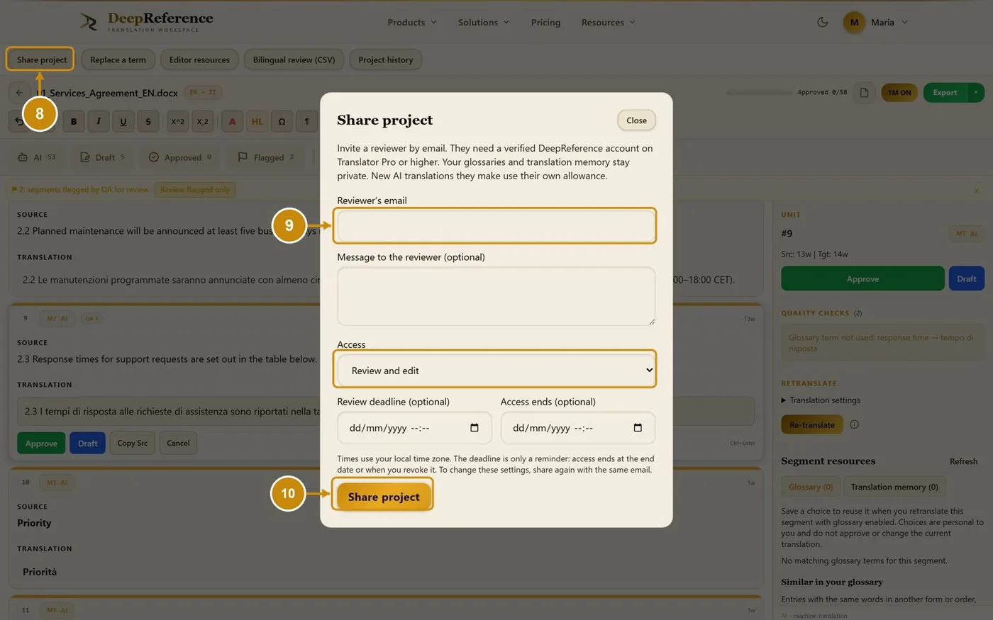Expand Maria's user account menu

click(876, 22)
